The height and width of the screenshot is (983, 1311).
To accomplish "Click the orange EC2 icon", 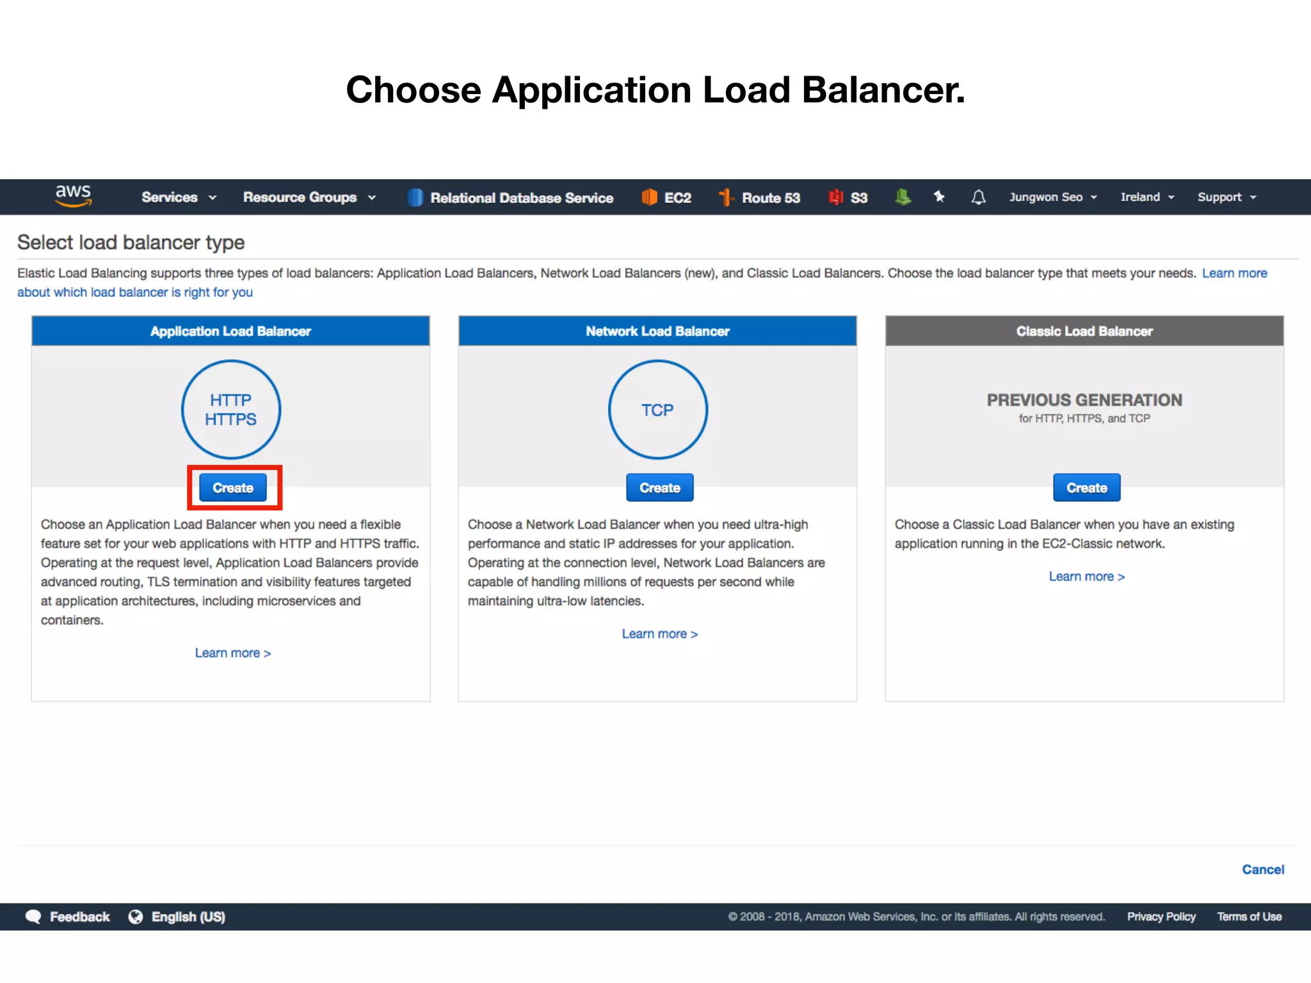I will 649,197.
